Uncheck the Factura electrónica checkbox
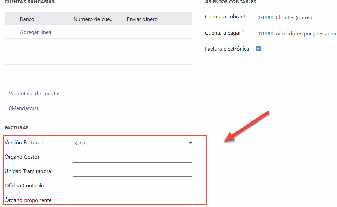Screen dimensions: 337x207 click(258, 49)
